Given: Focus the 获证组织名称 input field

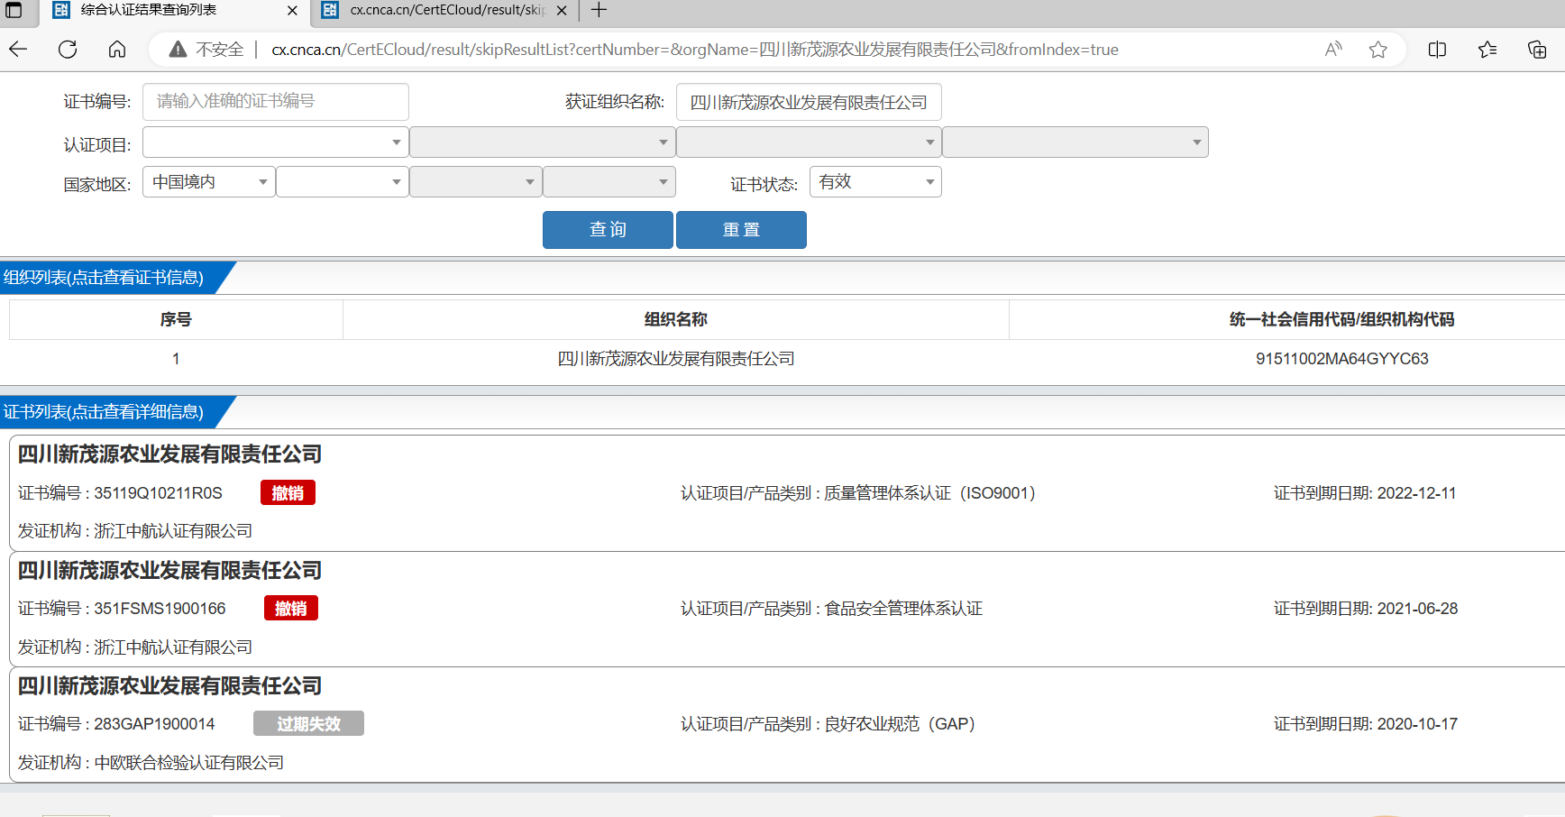Looking at the screenshot, I should click(x=809, y=102).
